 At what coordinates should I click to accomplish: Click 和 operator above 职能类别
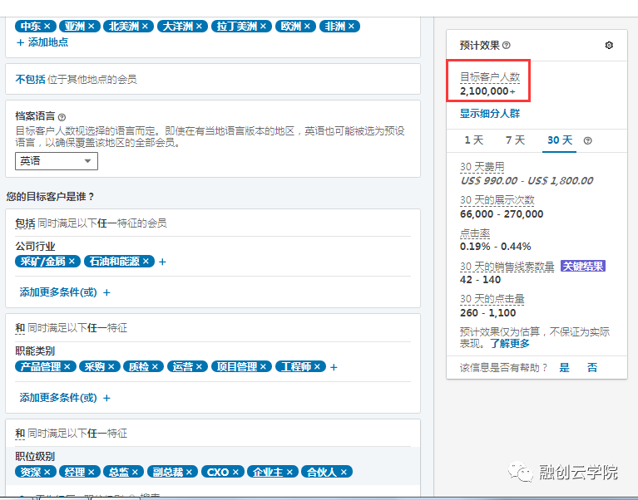(x=20, y=328)
